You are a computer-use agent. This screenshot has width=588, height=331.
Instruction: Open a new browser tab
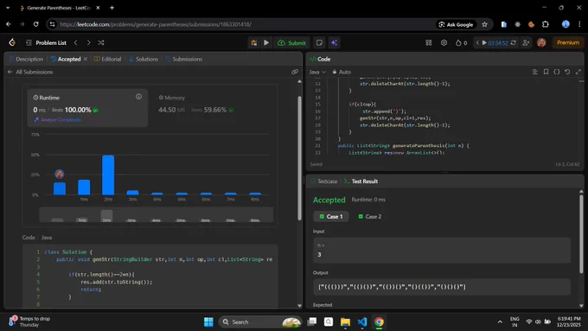click(x=112, y=8)
